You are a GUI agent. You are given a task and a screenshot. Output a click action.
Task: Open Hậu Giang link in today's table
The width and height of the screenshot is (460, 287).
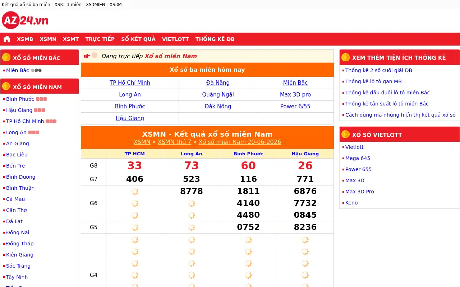click(130, 118)
